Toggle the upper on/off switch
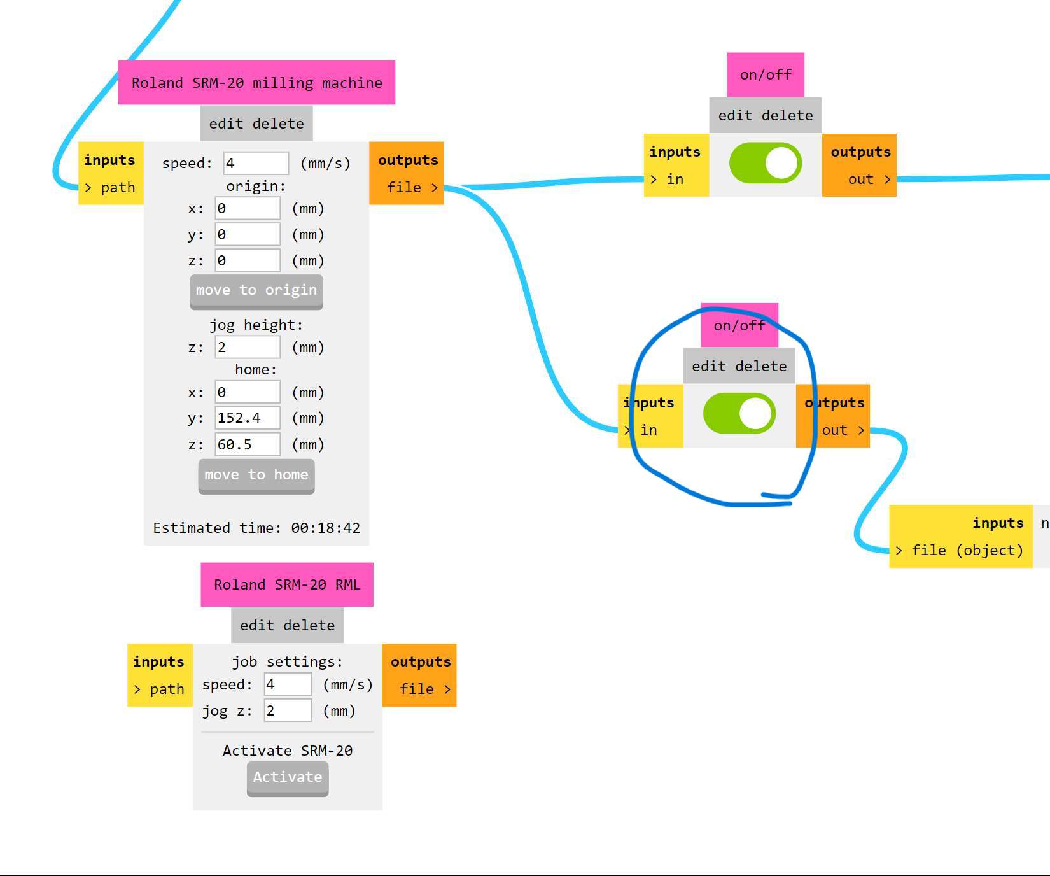1050x876 pixels. point(765,163)
